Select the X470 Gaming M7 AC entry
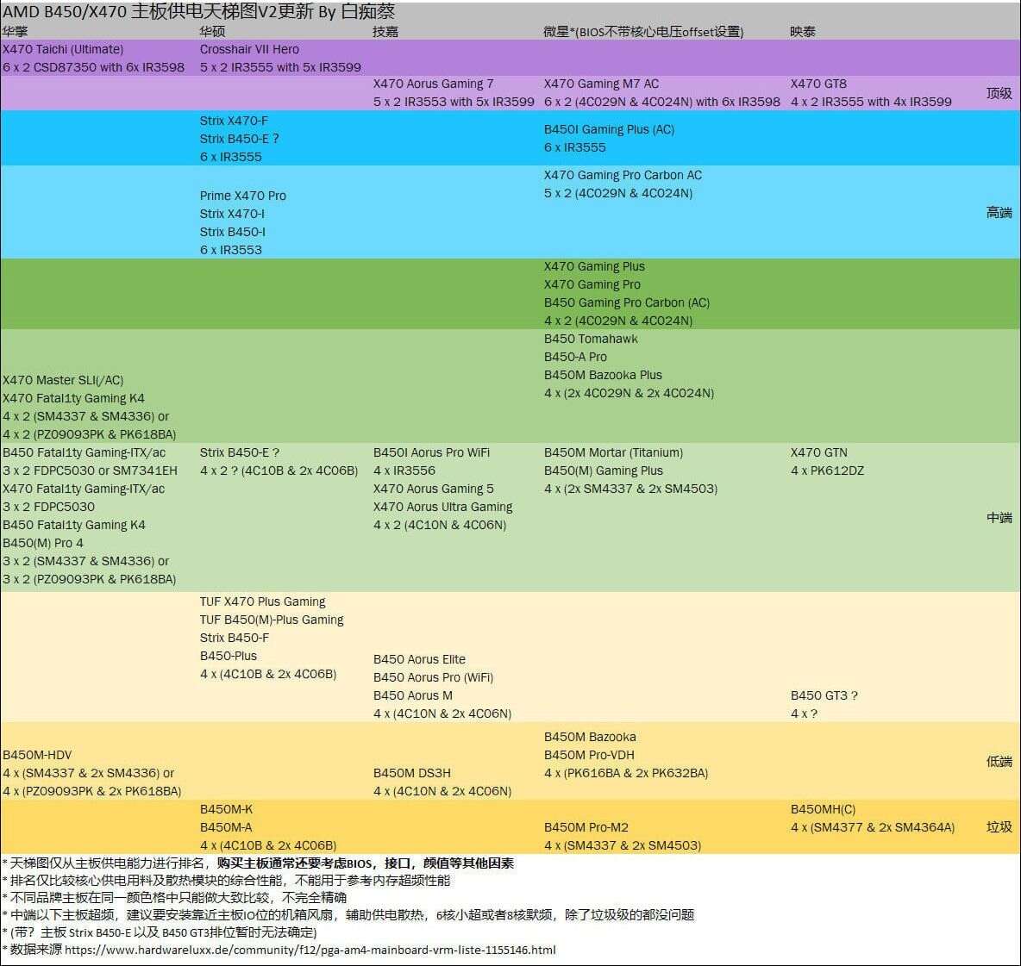Screen dimensions: 1021x966 pos(601,84)
